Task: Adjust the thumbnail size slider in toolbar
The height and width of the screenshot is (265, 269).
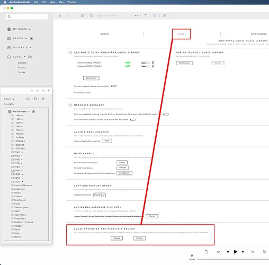Action: coord(107,16)
